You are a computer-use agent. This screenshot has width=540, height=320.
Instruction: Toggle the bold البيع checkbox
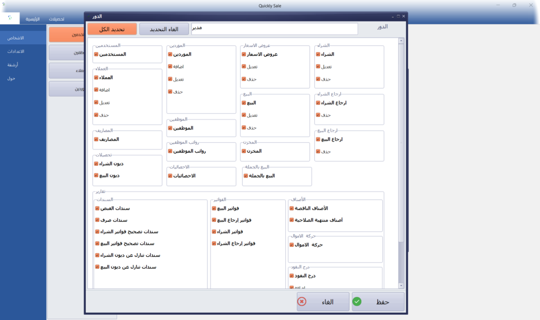tap(244, 103)
